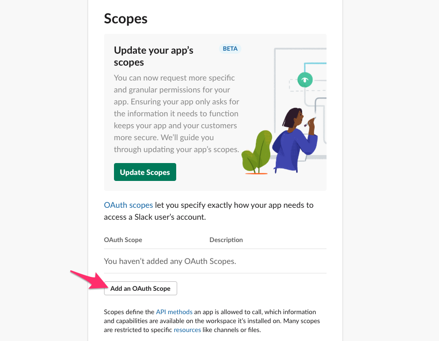The width and height of the screenshot is (439, 341).
Task: Click Add an OAuth Scope button
Action: tap(140, 288)
